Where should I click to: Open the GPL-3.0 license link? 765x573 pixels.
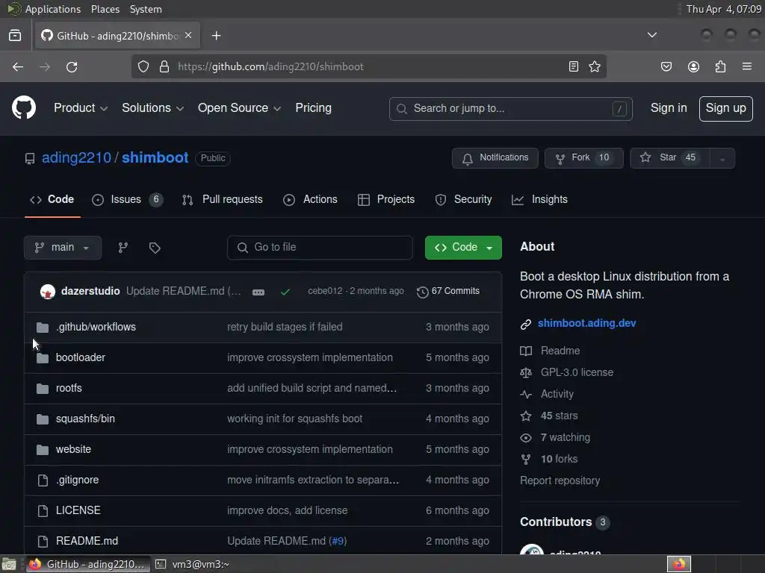577,373
